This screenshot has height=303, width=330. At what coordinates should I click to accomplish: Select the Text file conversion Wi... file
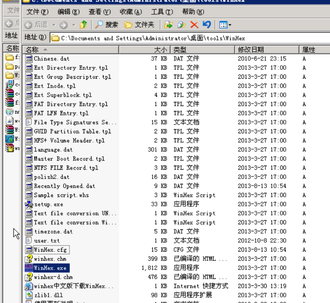coord(75,222)
